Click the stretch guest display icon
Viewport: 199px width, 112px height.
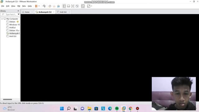tap(89, 6)
